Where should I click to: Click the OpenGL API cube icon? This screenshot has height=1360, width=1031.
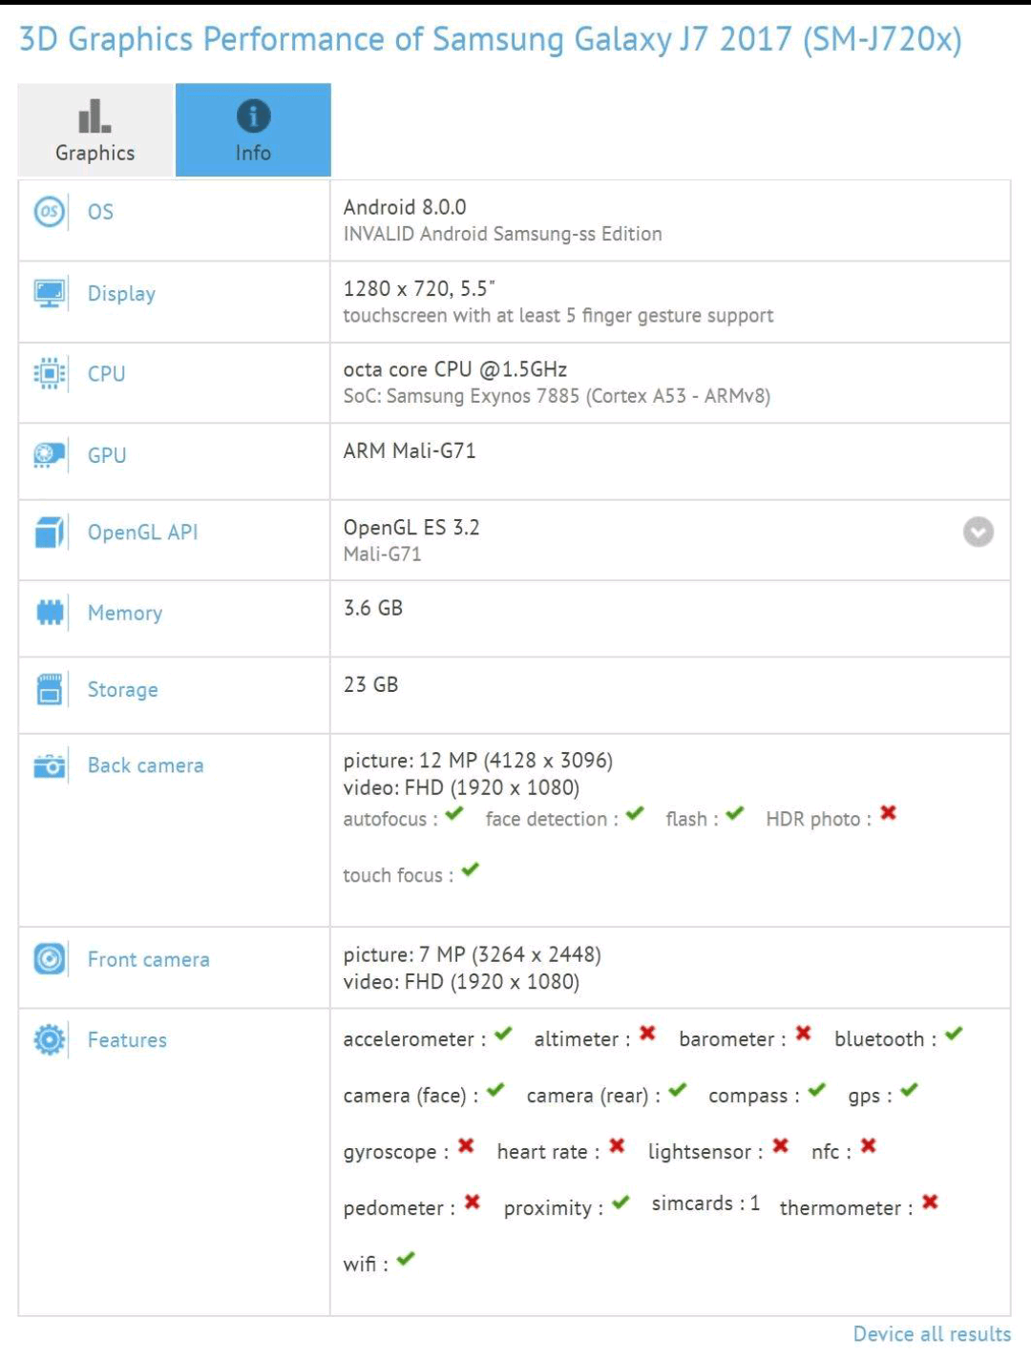(x=50, y=533)
